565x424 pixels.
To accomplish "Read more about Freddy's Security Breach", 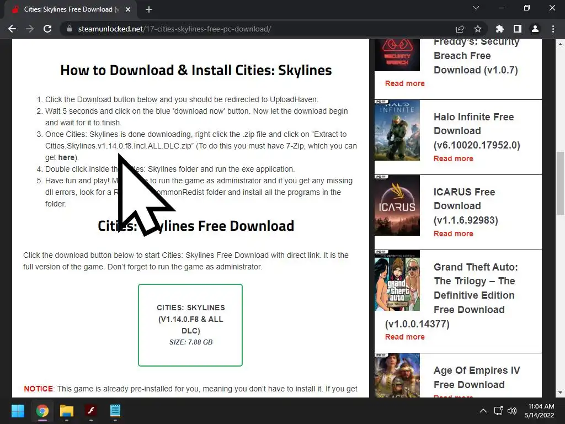I will click(x=404, y=83).
